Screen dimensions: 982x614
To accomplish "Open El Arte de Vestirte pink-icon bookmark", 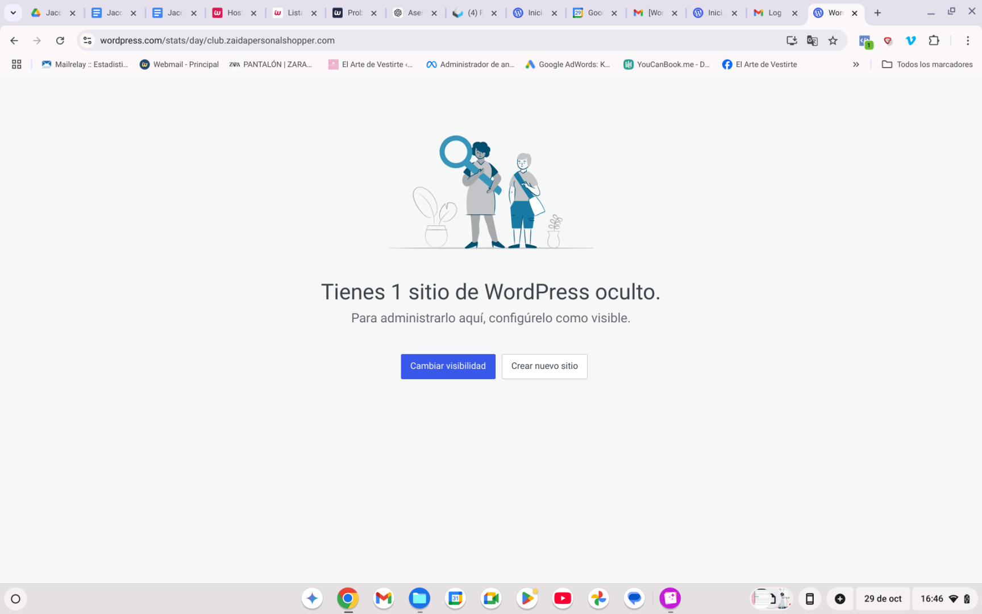I will click(371, 64).
